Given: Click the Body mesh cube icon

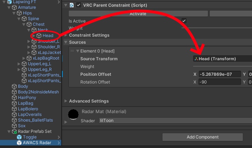Looking at the screenshot, I should [14, 86].
